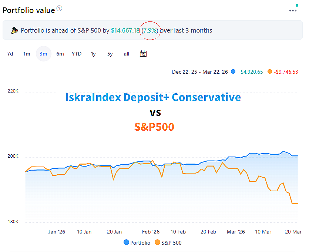Show the all time range
This screenshot has height=252, width=309.
click(127, 54)
